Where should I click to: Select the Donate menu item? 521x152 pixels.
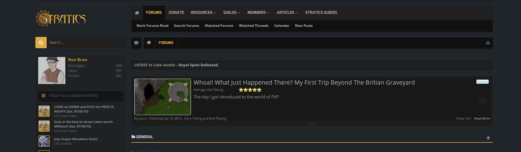tap(176, 13)
